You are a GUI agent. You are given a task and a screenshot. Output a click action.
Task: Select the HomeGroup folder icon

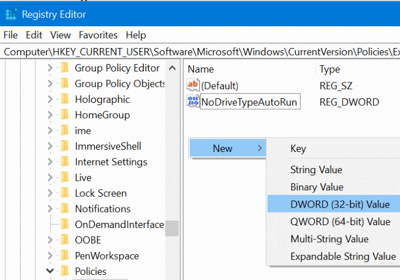pos(66,115)
